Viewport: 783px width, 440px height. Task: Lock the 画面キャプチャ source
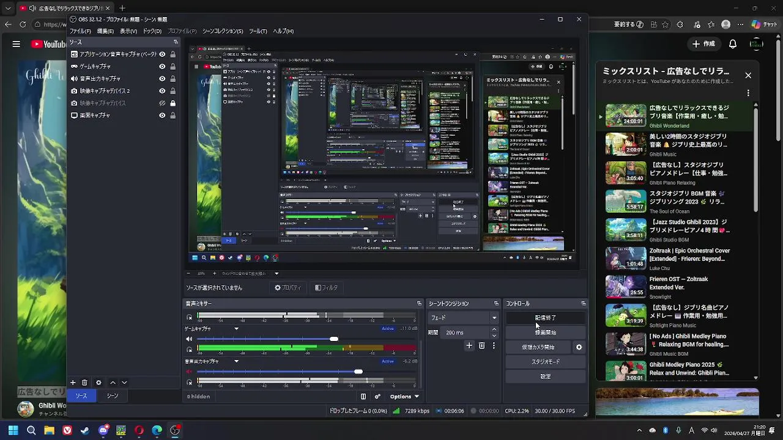[173, 116]
